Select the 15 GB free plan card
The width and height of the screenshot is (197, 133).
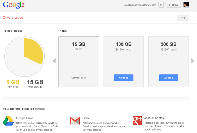[79, 62]
